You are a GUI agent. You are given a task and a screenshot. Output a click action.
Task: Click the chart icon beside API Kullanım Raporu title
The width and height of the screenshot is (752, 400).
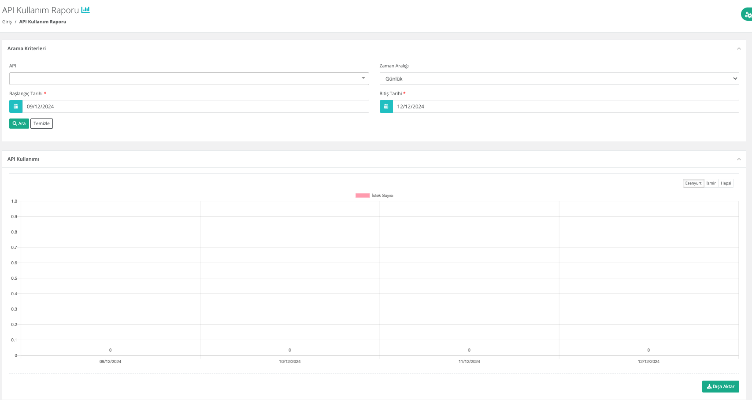tap(85, 10)
